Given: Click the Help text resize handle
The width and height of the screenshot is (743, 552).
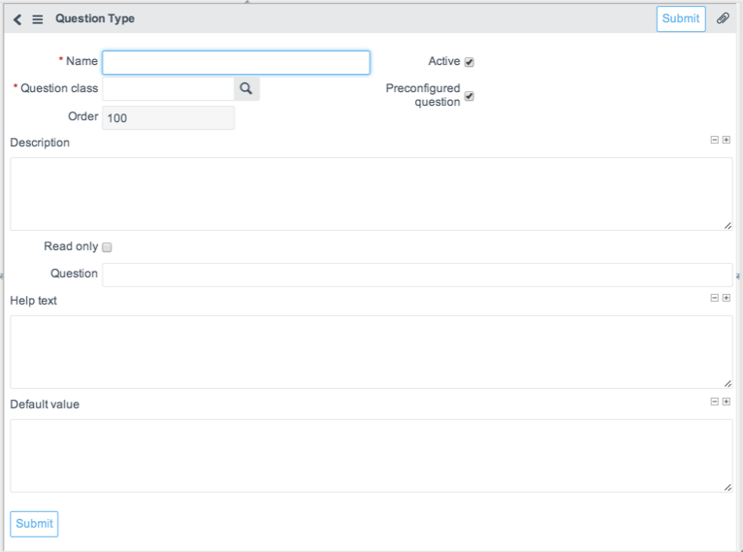Looking at the screenshot, I should click(x=727, y=384).
